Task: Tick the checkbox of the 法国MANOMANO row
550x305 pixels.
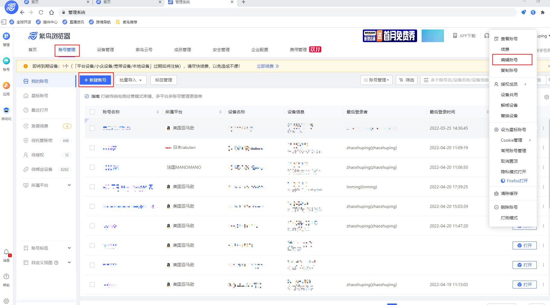Action: 92,167
